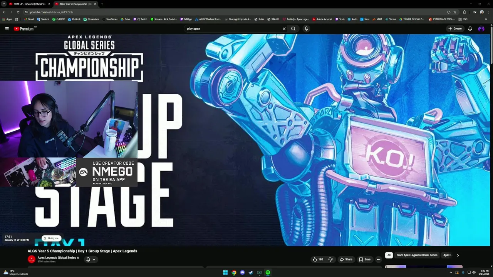Open Spotify from the taskbar
This screenshot has width=493, height=277.
(x=268, y=272)
